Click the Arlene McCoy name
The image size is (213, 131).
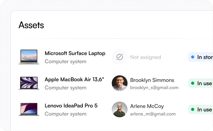click(147, 106)
